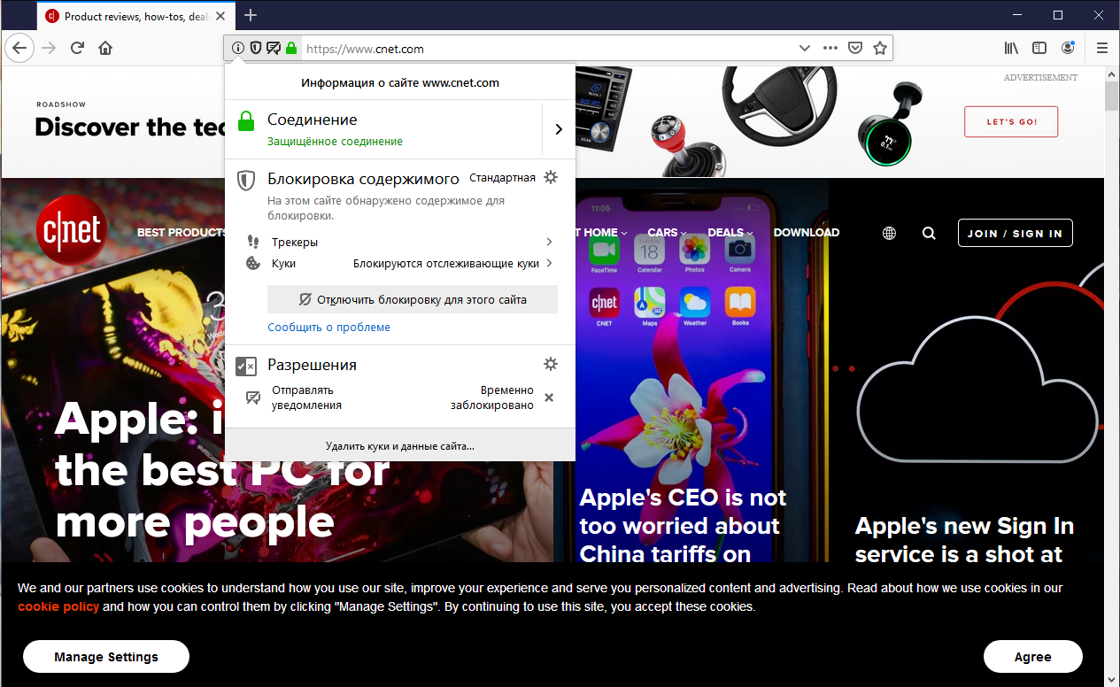
Task: Go to the Firefox home page
Action: pyautogui.click(x=105, y=48)
